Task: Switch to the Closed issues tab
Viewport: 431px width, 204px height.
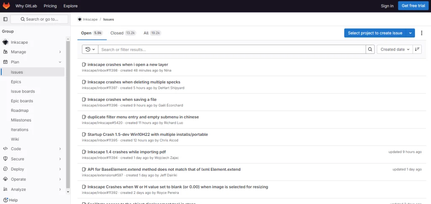Action: tap(123, 33)
